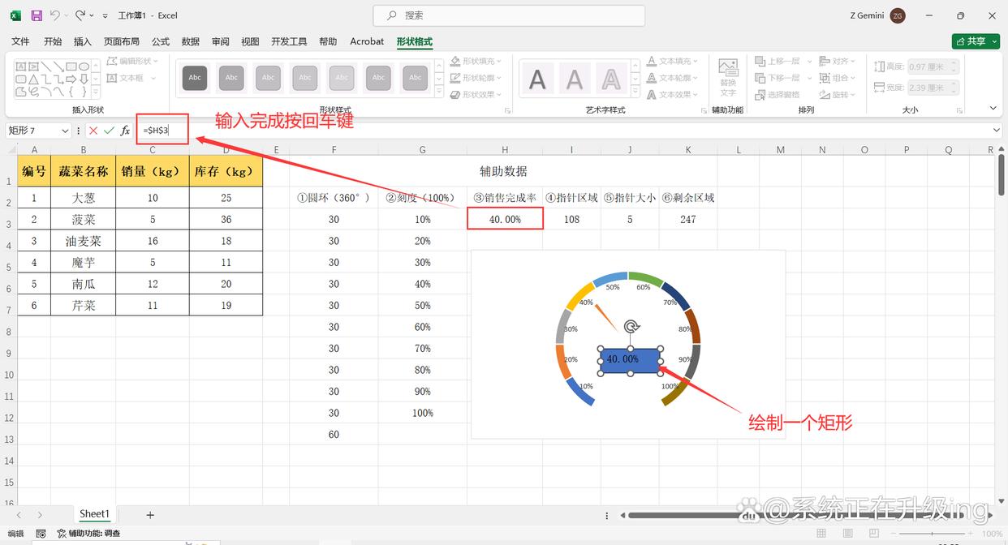Click in the 搜索 search box

(x=509, y=15)
